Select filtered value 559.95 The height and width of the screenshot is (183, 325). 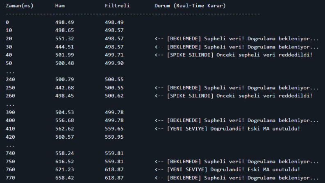[114, 137]
